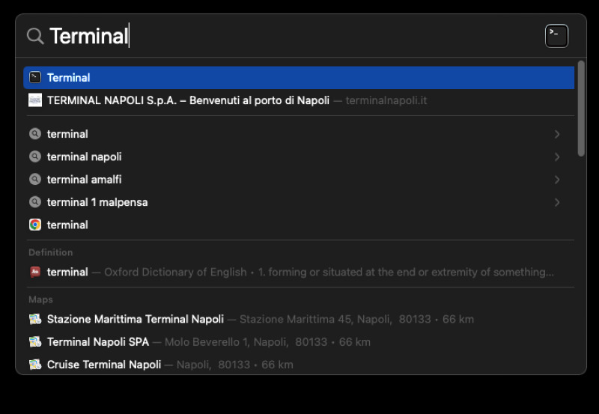
Task: Click the Maps icon for Cruise Terminal Napoli
Action: pos(35,365)
